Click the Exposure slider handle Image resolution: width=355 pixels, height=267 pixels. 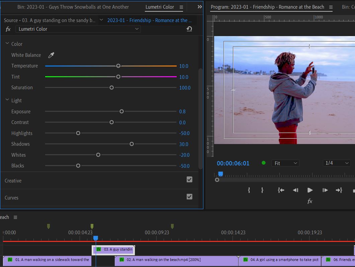121,112
